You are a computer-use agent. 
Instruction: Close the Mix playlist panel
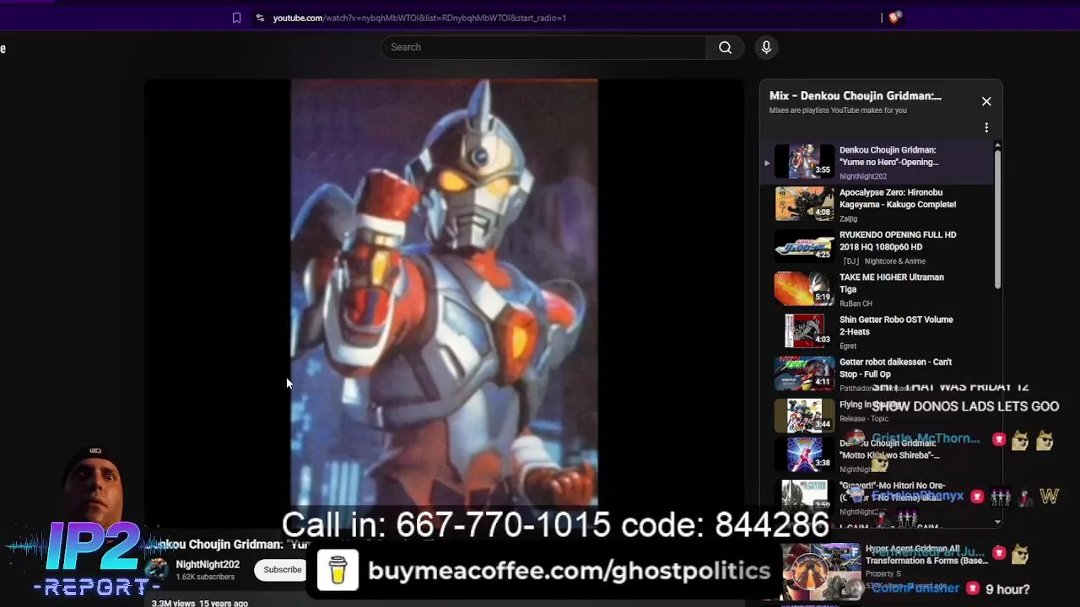click(x=986, y=101)
